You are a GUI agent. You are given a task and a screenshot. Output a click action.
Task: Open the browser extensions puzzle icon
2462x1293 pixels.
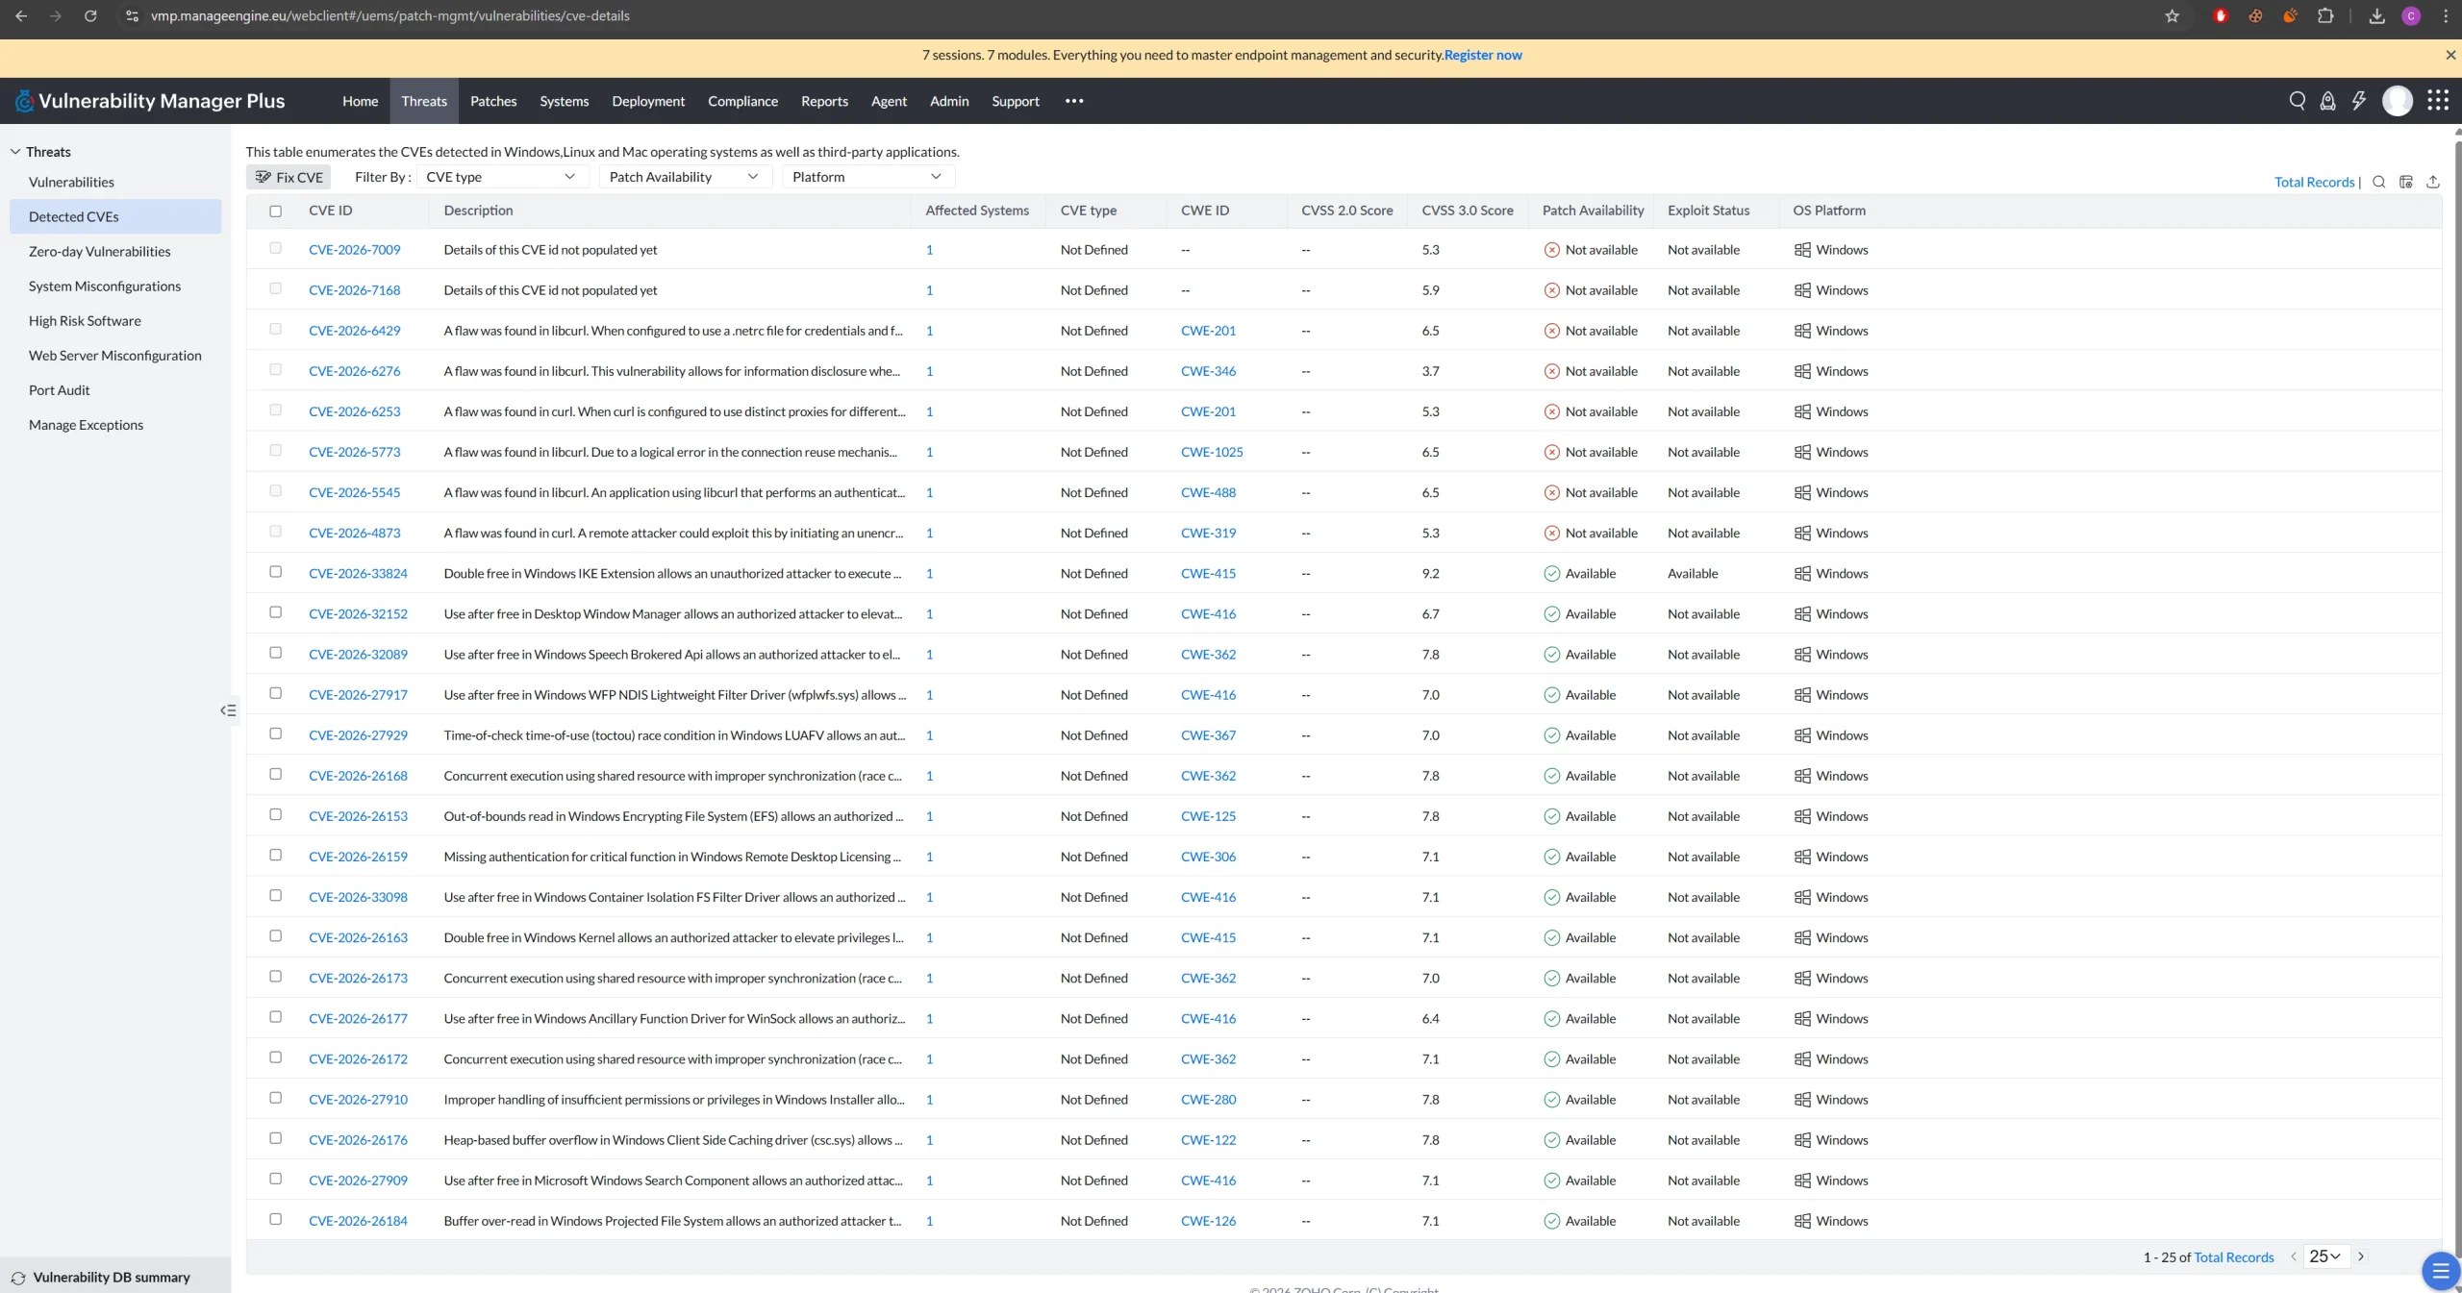[2325, 16]
